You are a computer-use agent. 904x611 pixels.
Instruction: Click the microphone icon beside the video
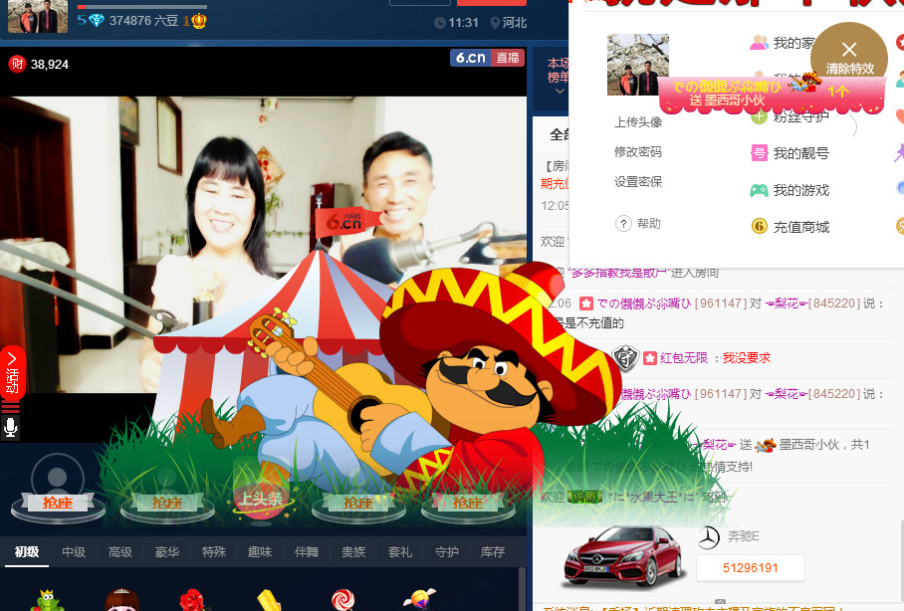pos(10,428)
